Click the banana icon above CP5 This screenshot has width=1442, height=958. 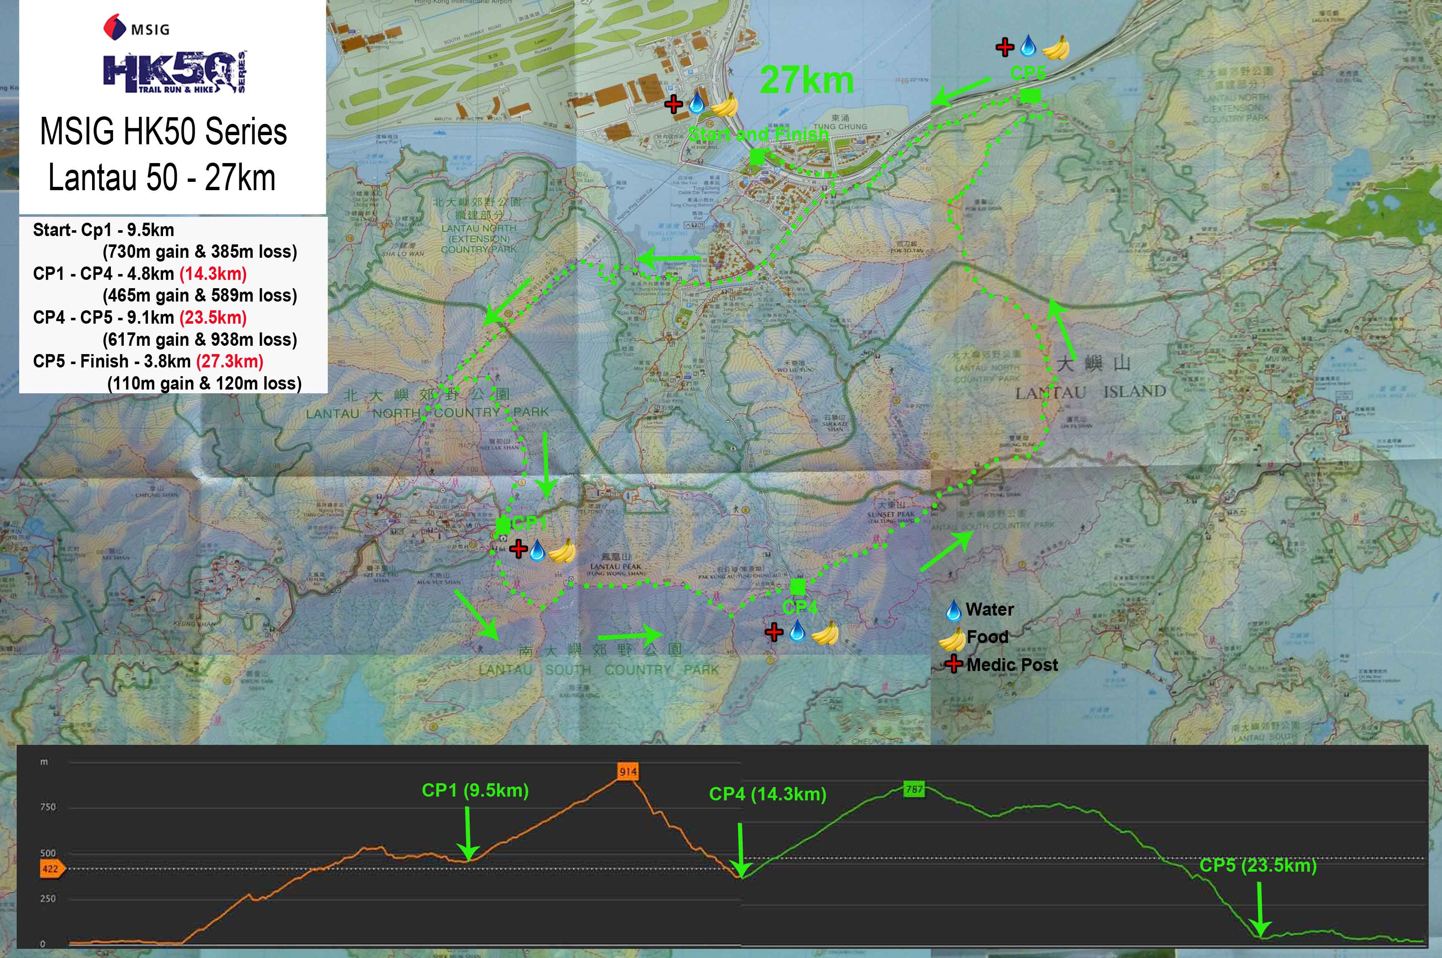tap(1055, 48)
